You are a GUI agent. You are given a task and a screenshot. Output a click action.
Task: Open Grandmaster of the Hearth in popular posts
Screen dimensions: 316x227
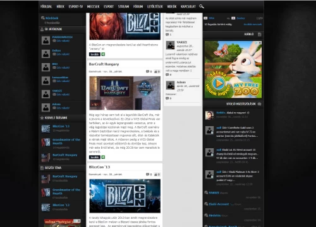click(x=66, y=141)
